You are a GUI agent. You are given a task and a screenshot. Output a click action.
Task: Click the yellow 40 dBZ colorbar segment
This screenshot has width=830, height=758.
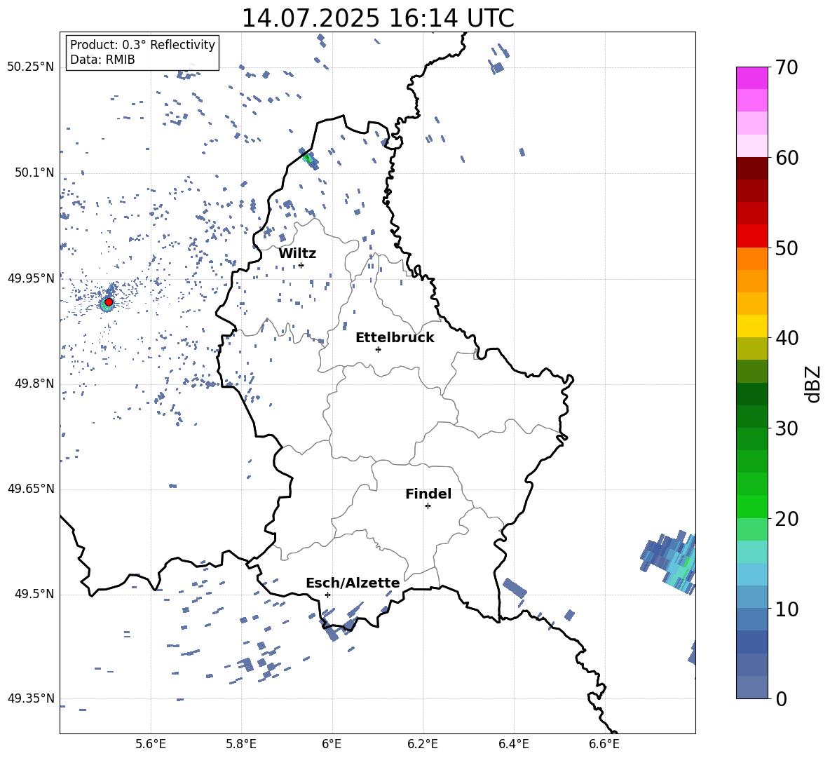752,326
